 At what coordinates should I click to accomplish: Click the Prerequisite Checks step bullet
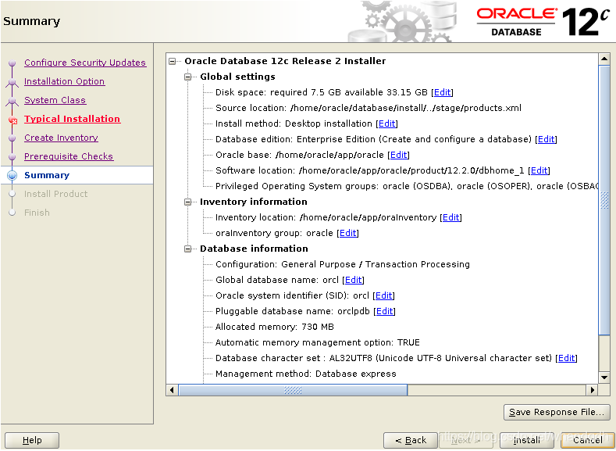point(12,157)
